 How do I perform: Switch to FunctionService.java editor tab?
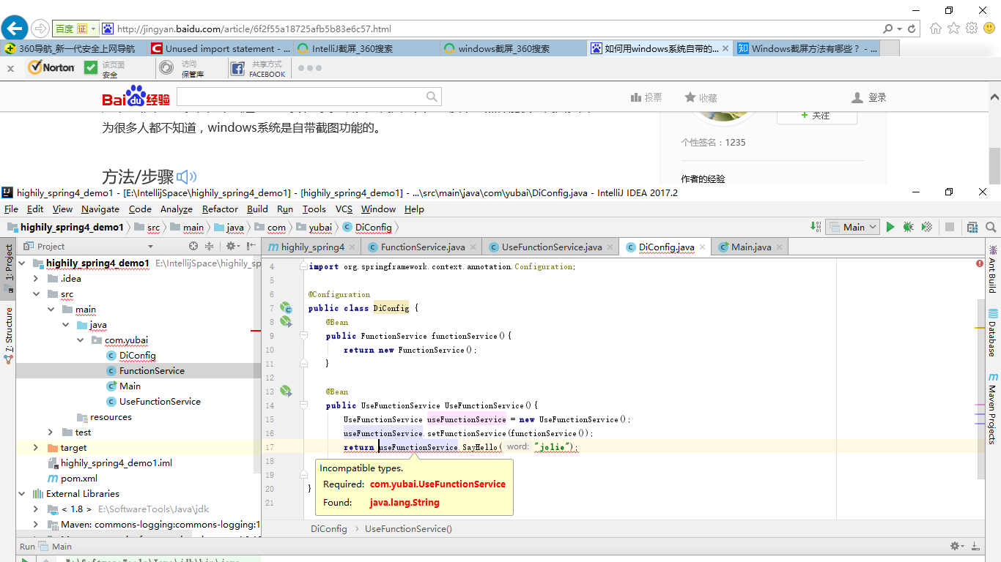click(423, 247)
